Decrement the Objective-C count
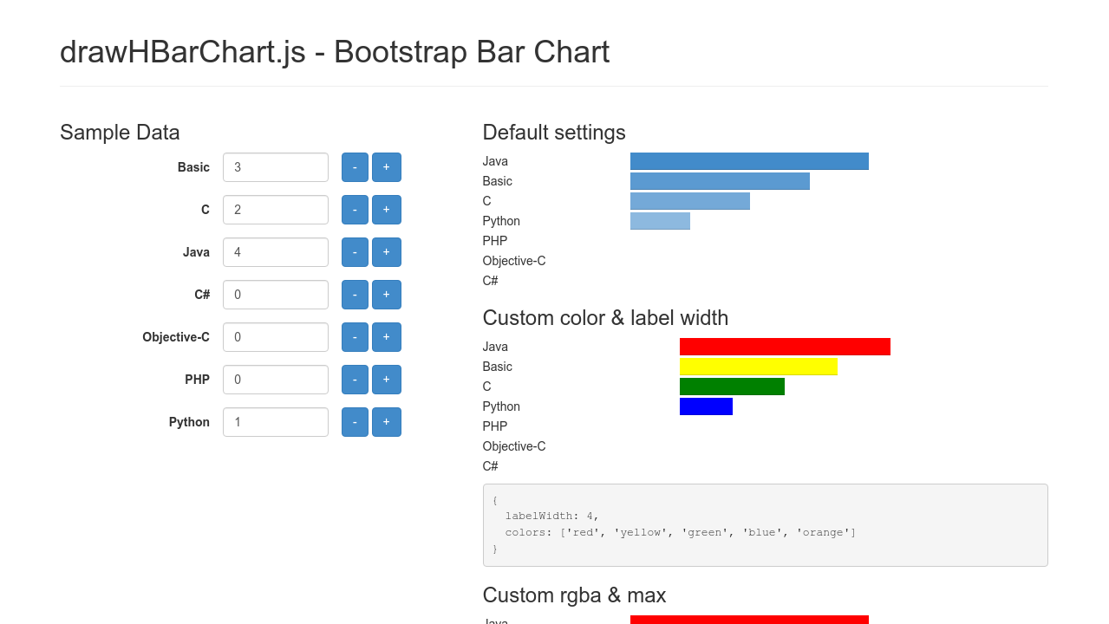 [355, 337]
